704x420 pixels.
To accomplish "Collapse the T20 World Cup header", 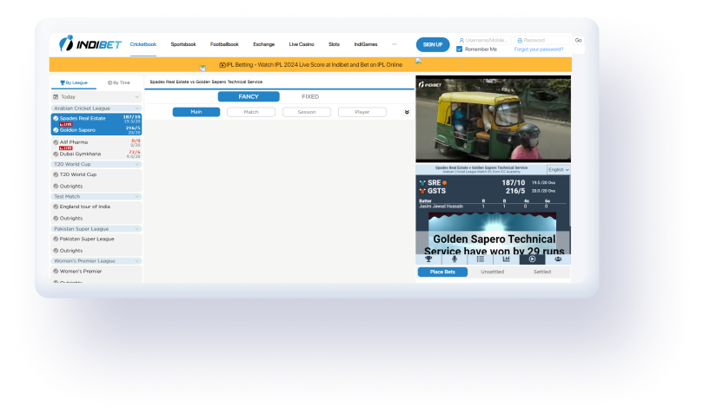I will pyautogui.click(x=96, y=164).
